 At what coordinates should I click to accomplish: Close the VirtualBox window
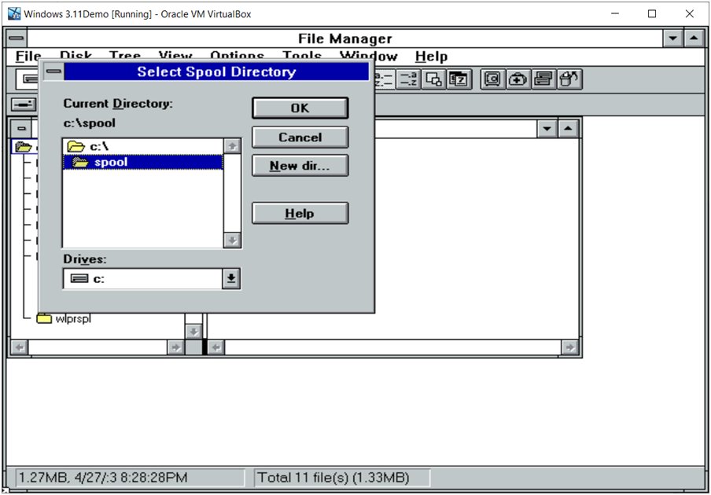pos(689,13)
